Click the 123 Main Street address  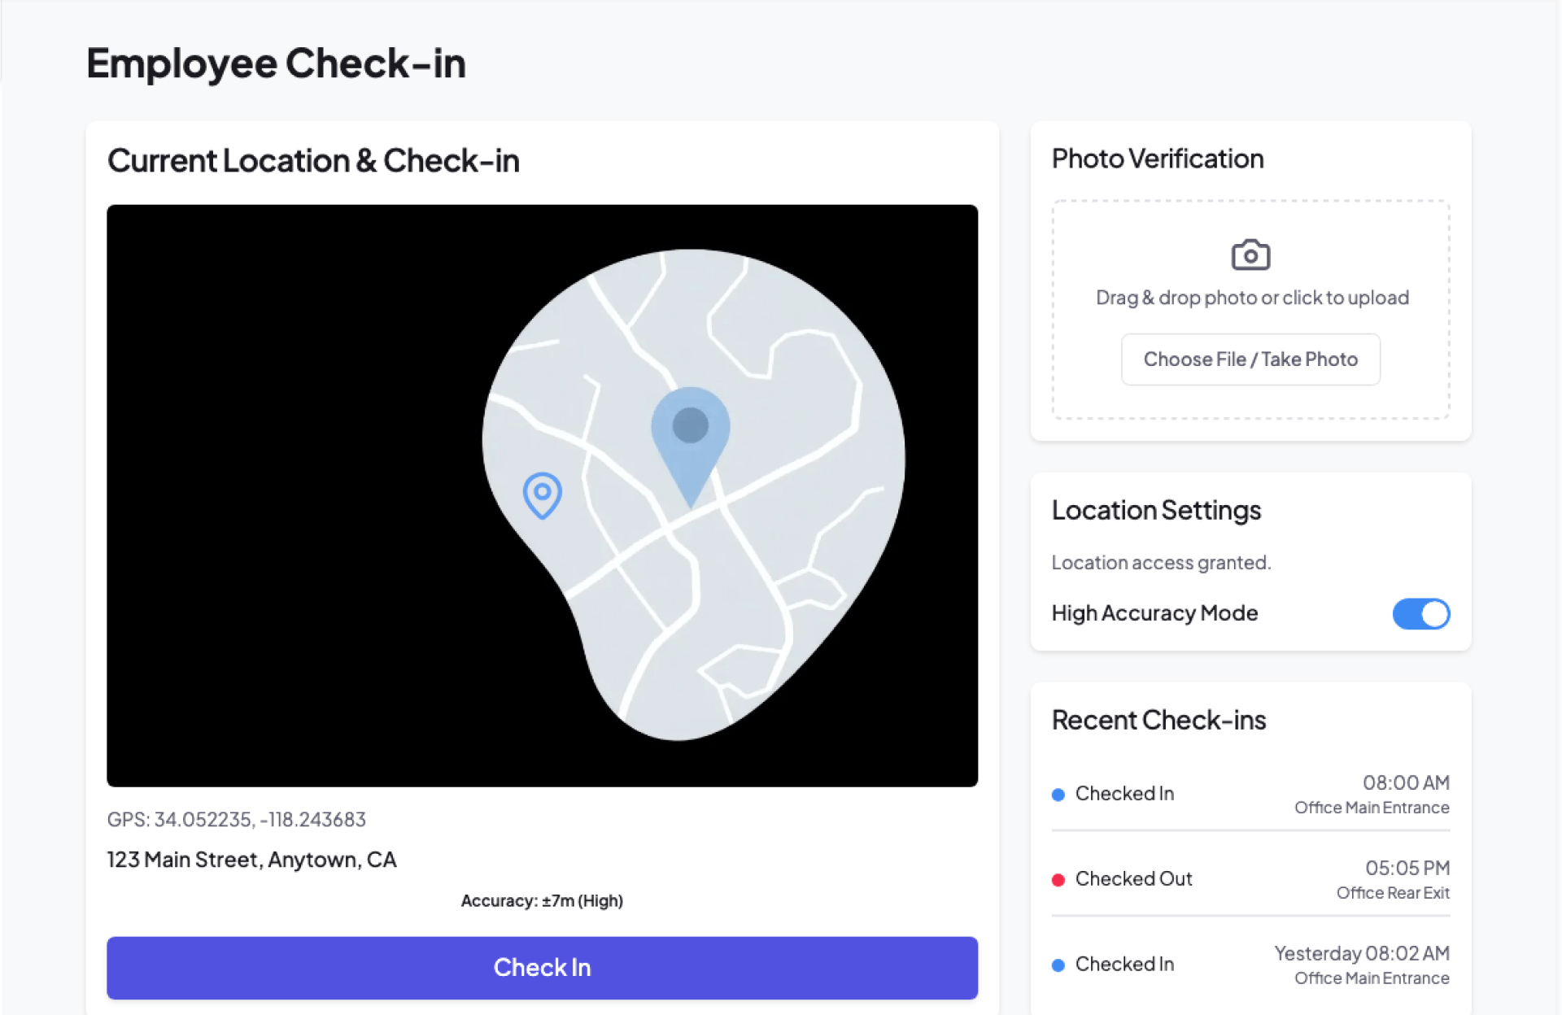[x=251, y=860]
